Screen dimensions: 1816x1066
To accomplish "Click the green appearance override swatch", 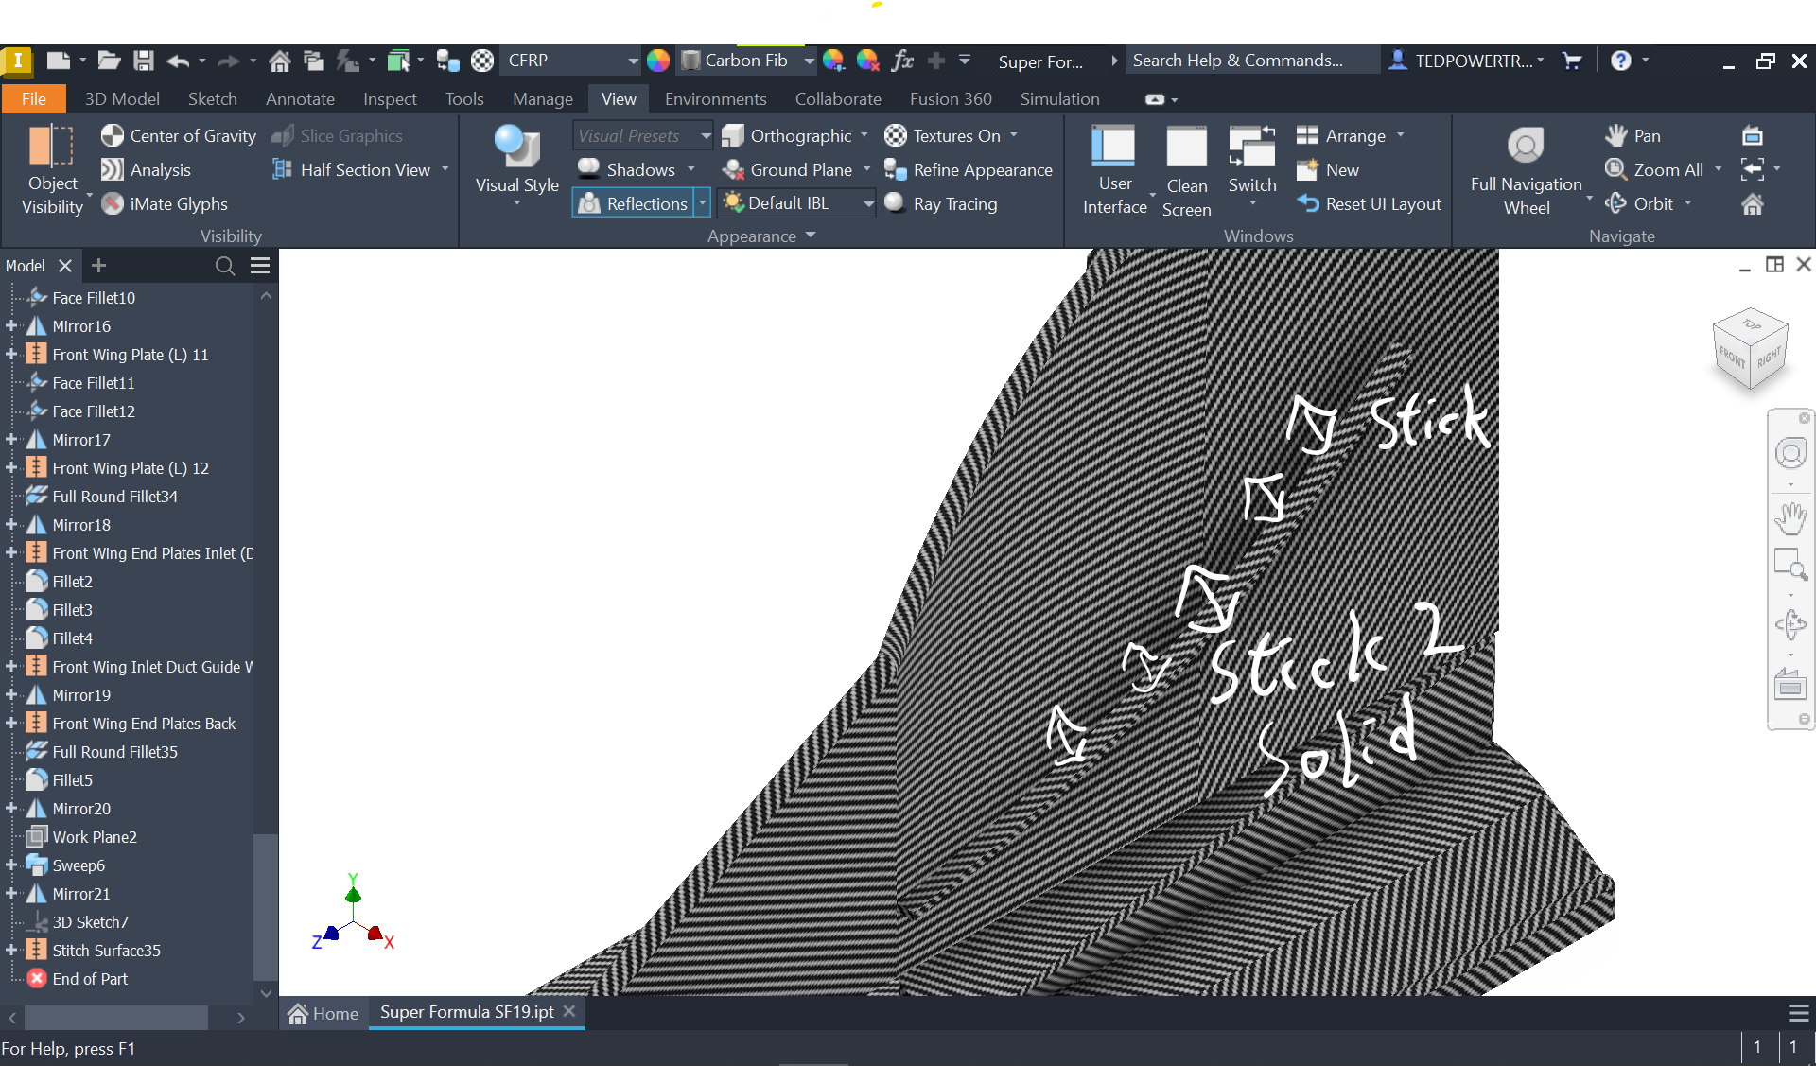I will coord(659,61).
